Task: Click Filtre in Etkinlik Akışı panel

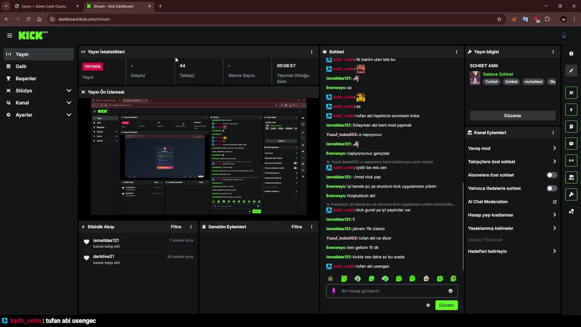Action: pos(176,227)
